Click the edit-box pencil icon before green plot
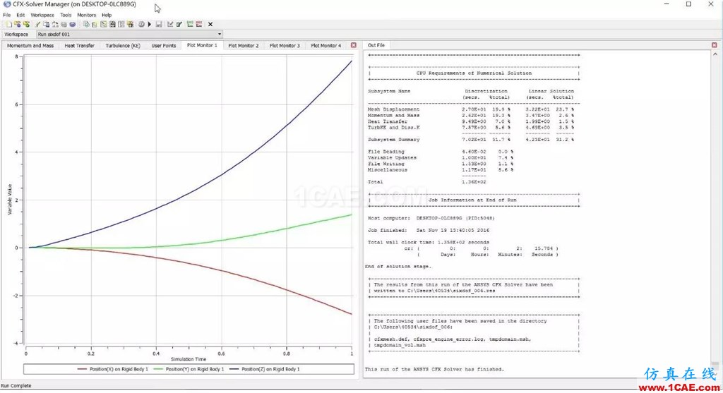 point(179,24)
